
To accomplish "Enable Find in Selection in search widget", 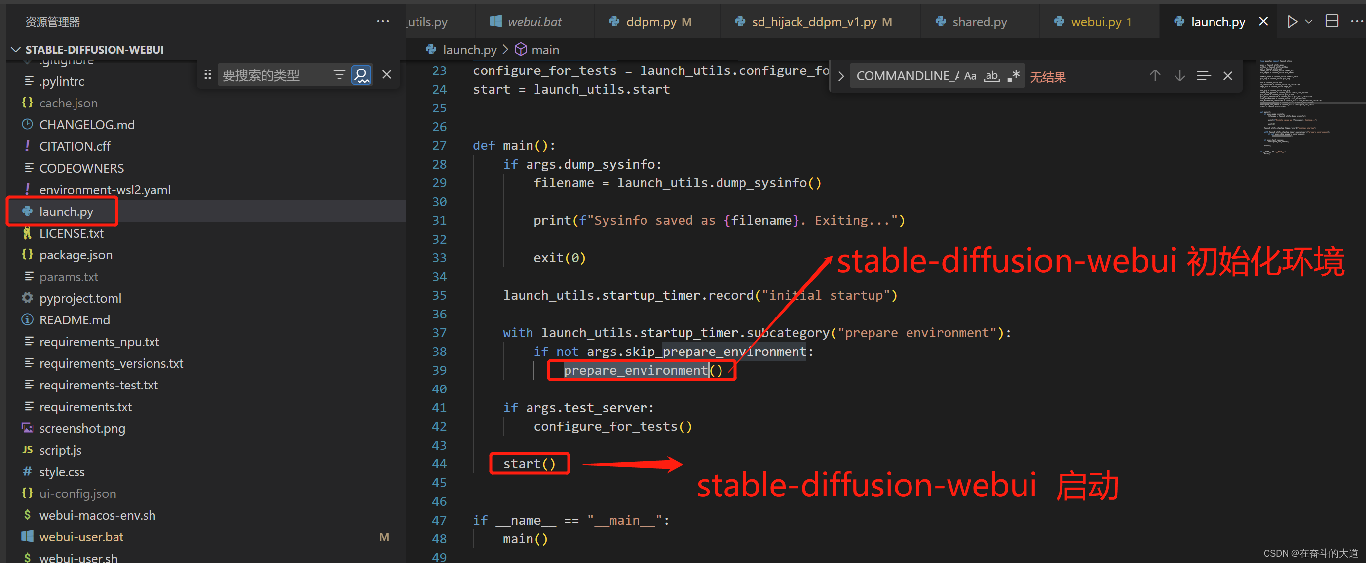I will [x=1204, y=76].
